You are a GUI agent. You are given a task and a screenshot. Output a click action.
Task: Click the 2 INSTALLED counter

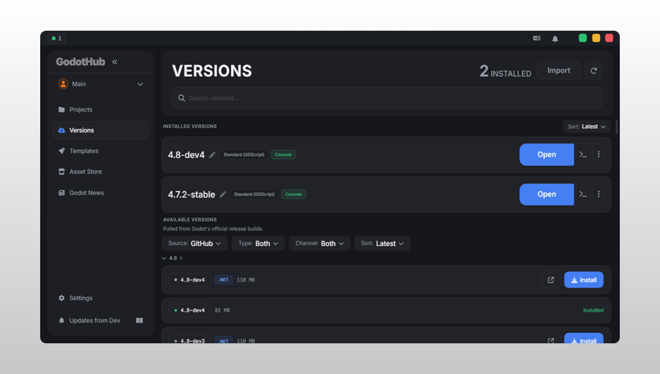tap(505, 71)
